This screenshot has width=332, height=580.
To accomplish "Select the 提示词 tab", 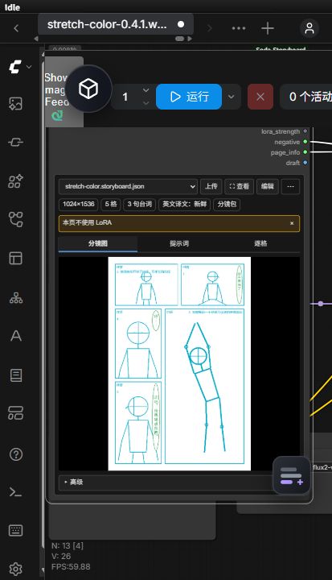I will 179,243.
